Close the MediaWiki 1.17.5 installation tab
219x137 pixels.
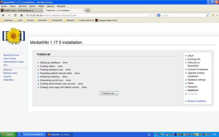[x=83, y=10]
